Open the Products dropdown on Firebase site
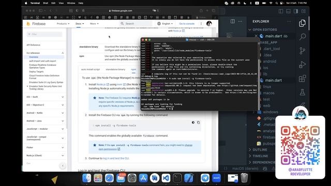This screenshot has height=186, width=331. [x=63, y=24]
